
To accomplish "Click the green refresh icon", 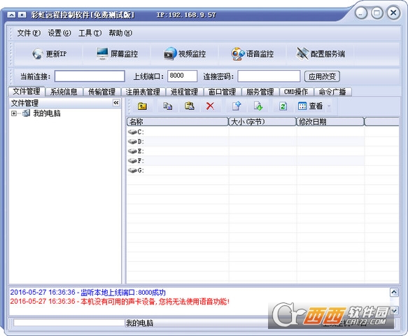I will tap(283, 106).
